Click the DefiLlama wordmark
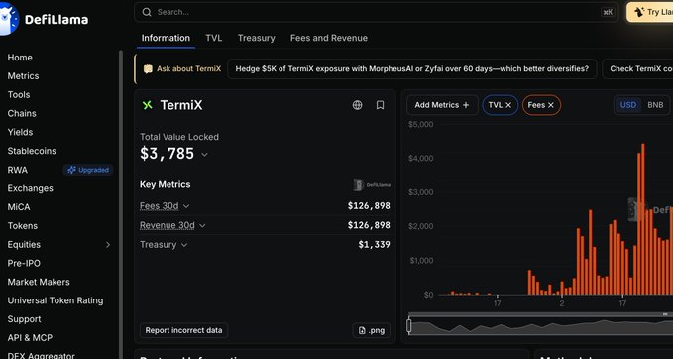 point(56,19)
